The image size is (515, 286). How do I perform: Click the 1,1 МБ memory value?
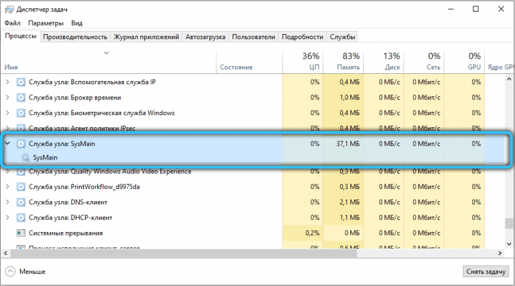pyautogui.click(x=350, y=217)
